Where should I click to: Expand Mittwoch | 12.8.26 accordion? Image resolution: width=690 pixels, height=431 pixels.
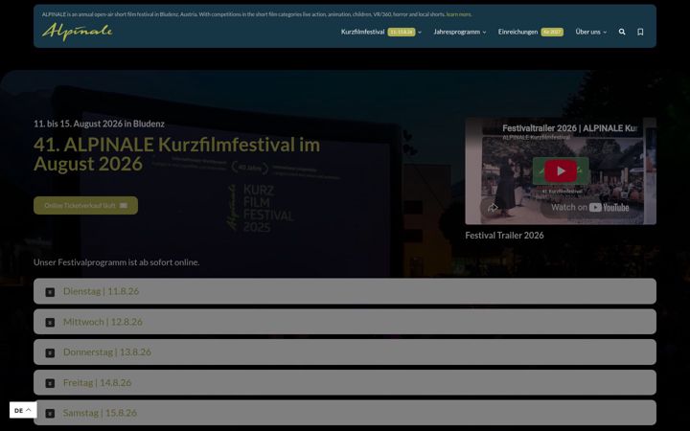(x=345, y=322)
